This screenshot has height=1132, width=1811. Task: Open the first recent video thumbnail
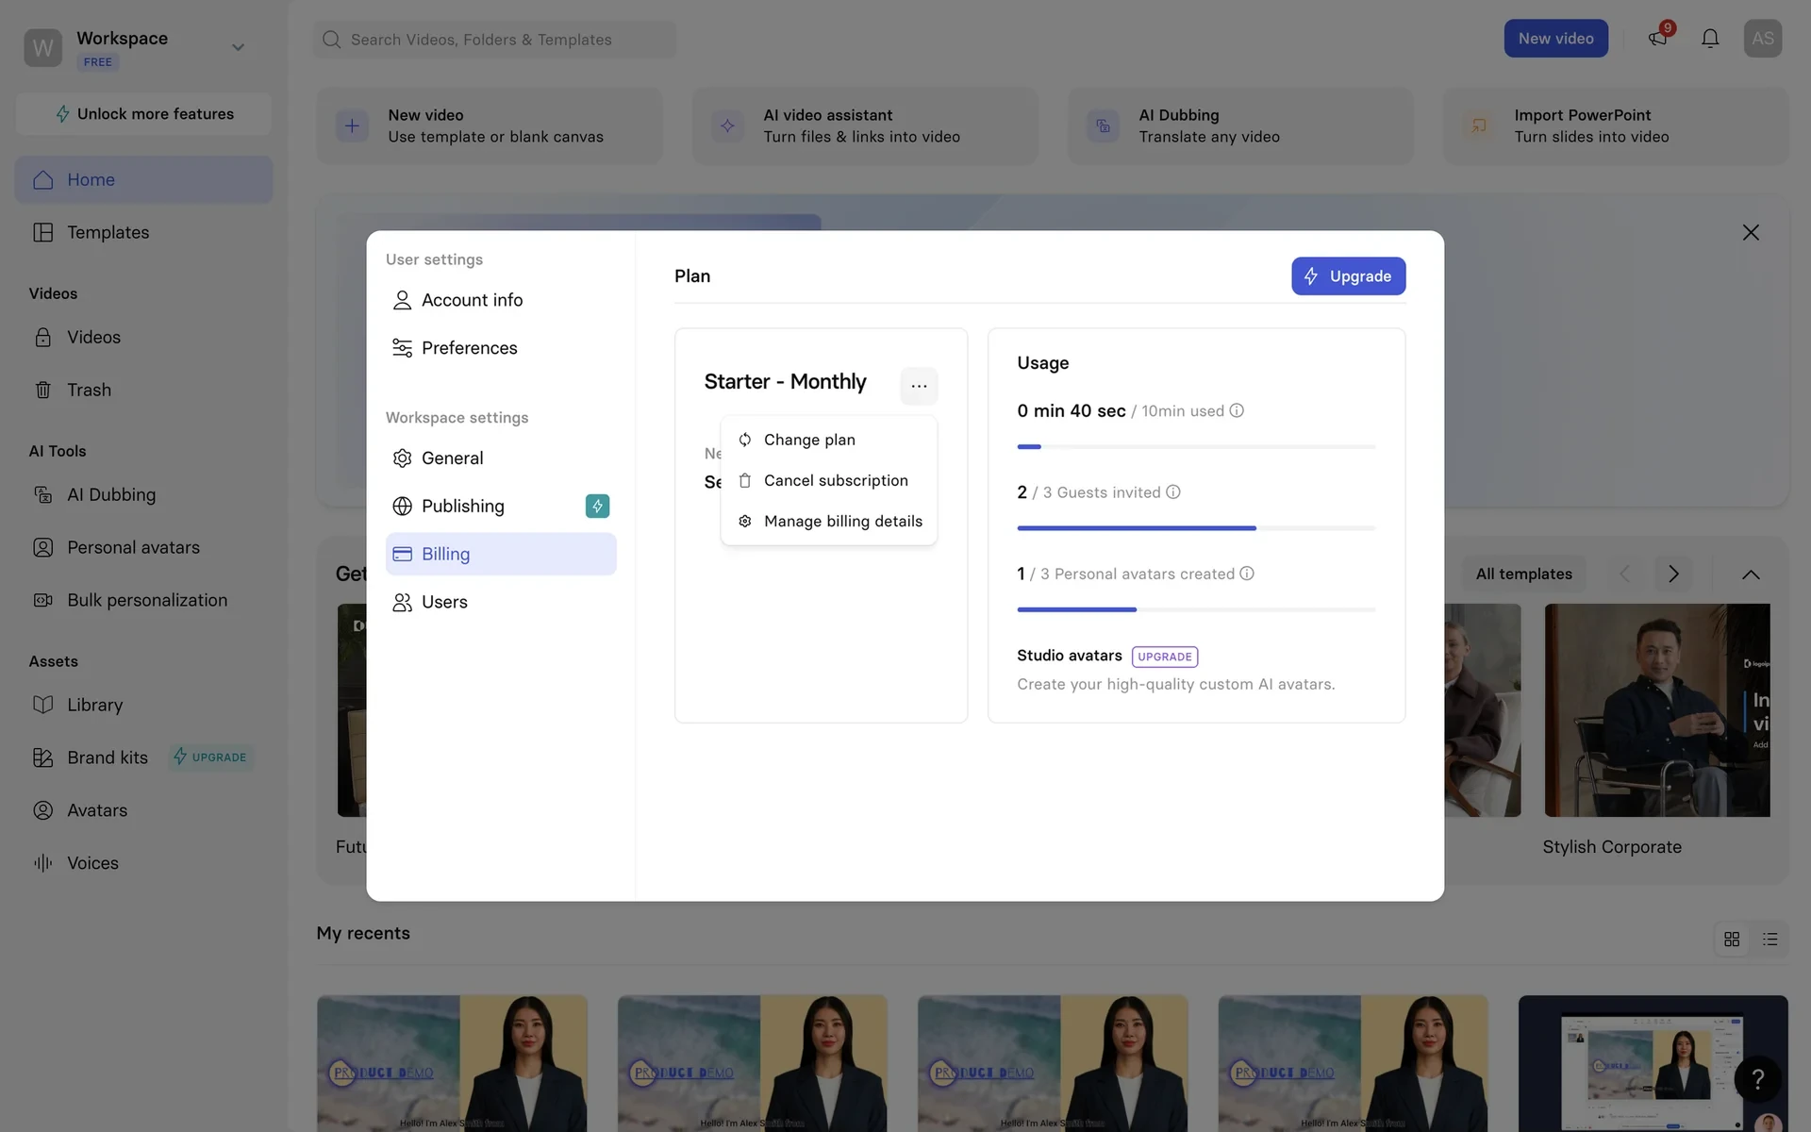[452, 1063]
